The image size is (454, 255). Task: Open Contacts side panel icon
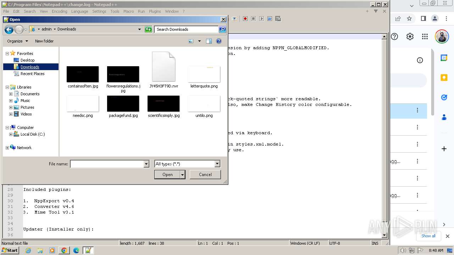point(444,117)
